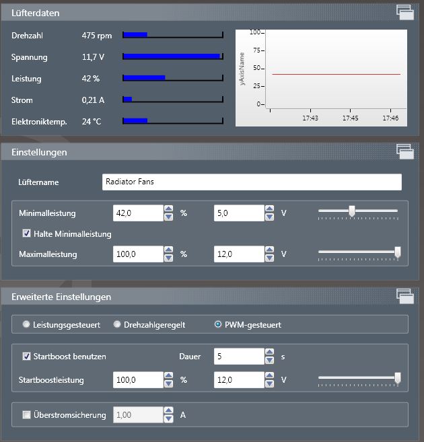Viewport: 424px width, 442px height.
Task: Decrease Maximalleistung percent with down arrow
Action: [x=168, y=258]
